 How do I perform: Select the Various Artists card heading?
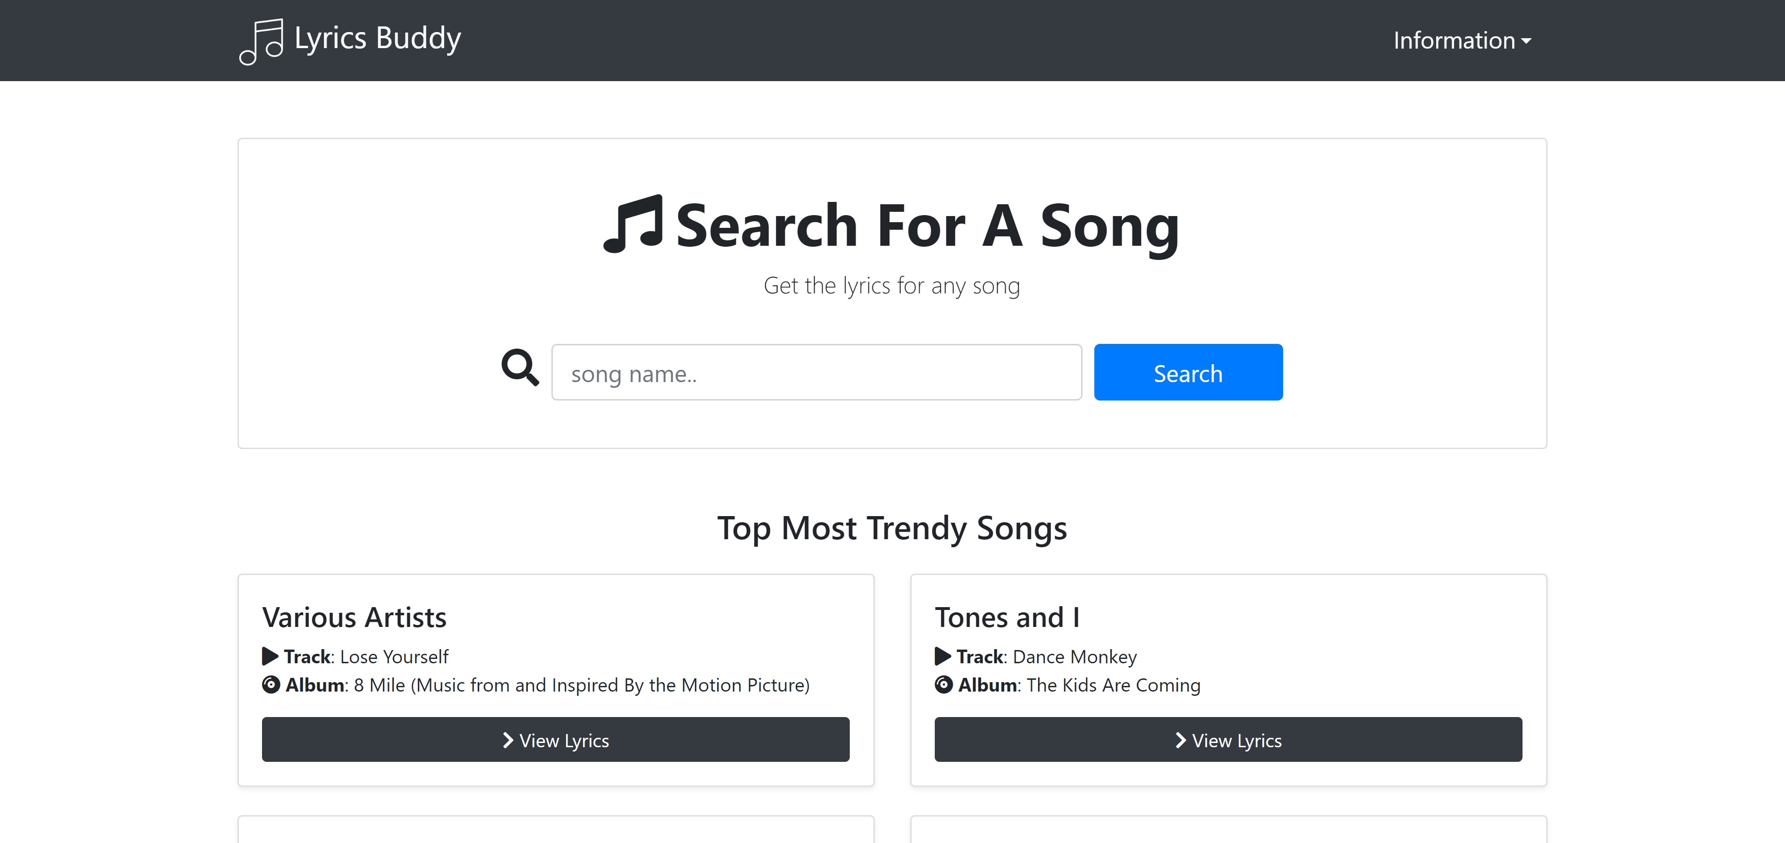354,618
